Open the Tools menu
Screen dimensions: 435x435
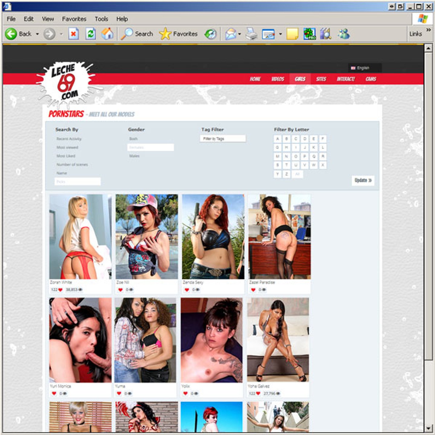(101, 19)
